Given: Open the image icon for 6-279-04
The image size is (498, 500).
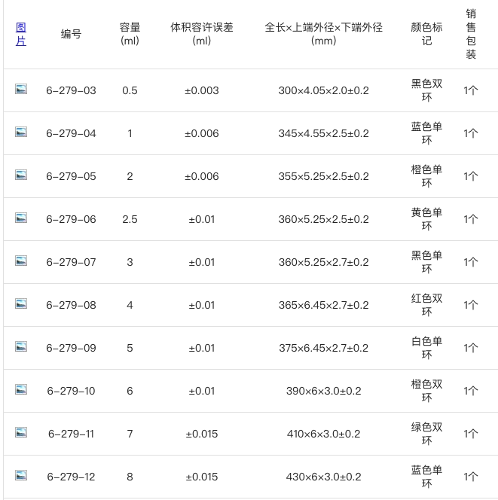Looking at the screenshot, I should [21, 132].
